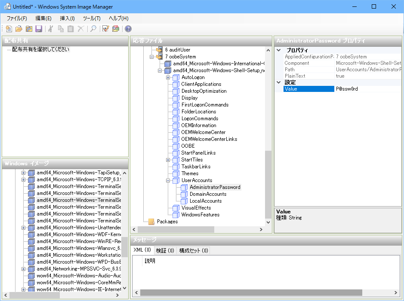
Task: Open Find with the magnifier icon
Action: click(93, 29)
